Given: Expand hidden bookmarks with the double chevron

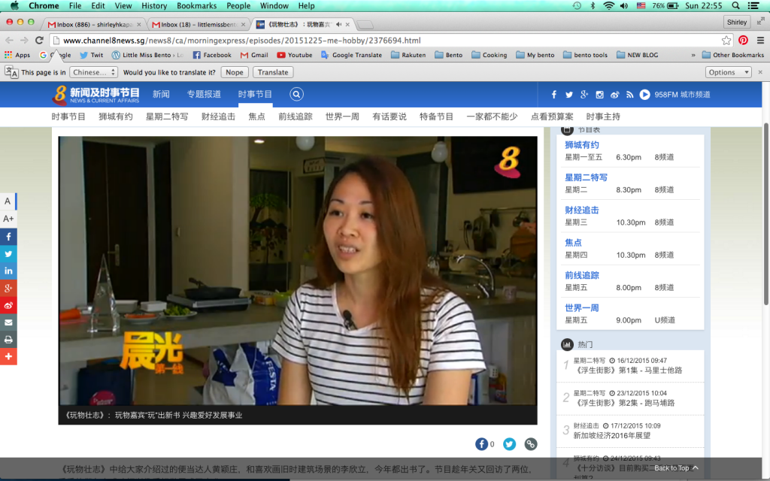Looking at the screenshot, I should tap(693, 55).
